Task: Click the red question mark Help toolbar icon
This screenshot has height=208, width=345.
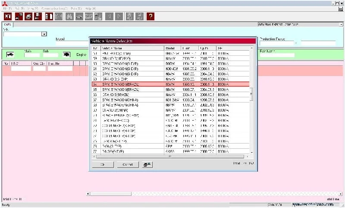Action: pyautogui.click(x=150, y=16)
